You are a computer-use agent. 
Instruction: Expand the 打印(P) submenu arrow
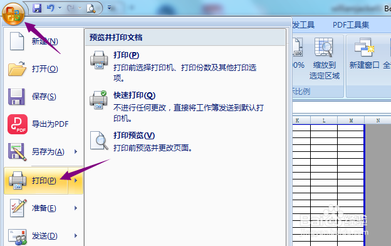76,181
